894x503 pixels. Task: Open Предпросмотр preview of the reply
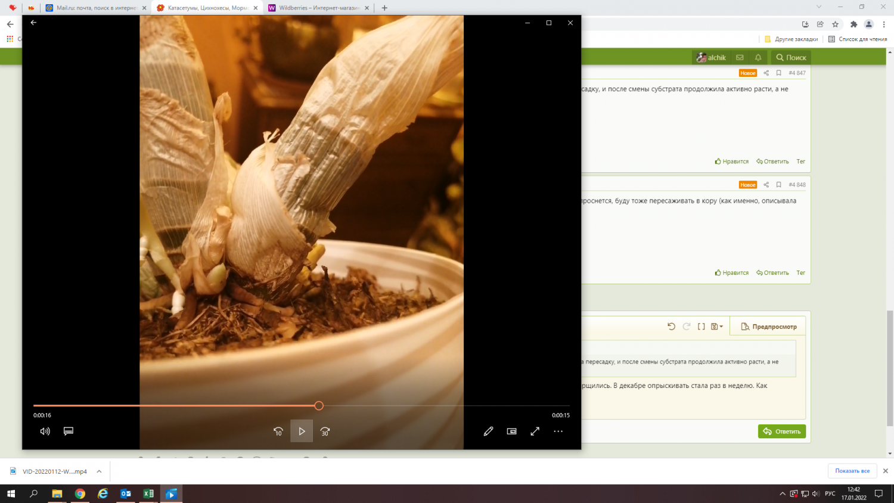768,327
